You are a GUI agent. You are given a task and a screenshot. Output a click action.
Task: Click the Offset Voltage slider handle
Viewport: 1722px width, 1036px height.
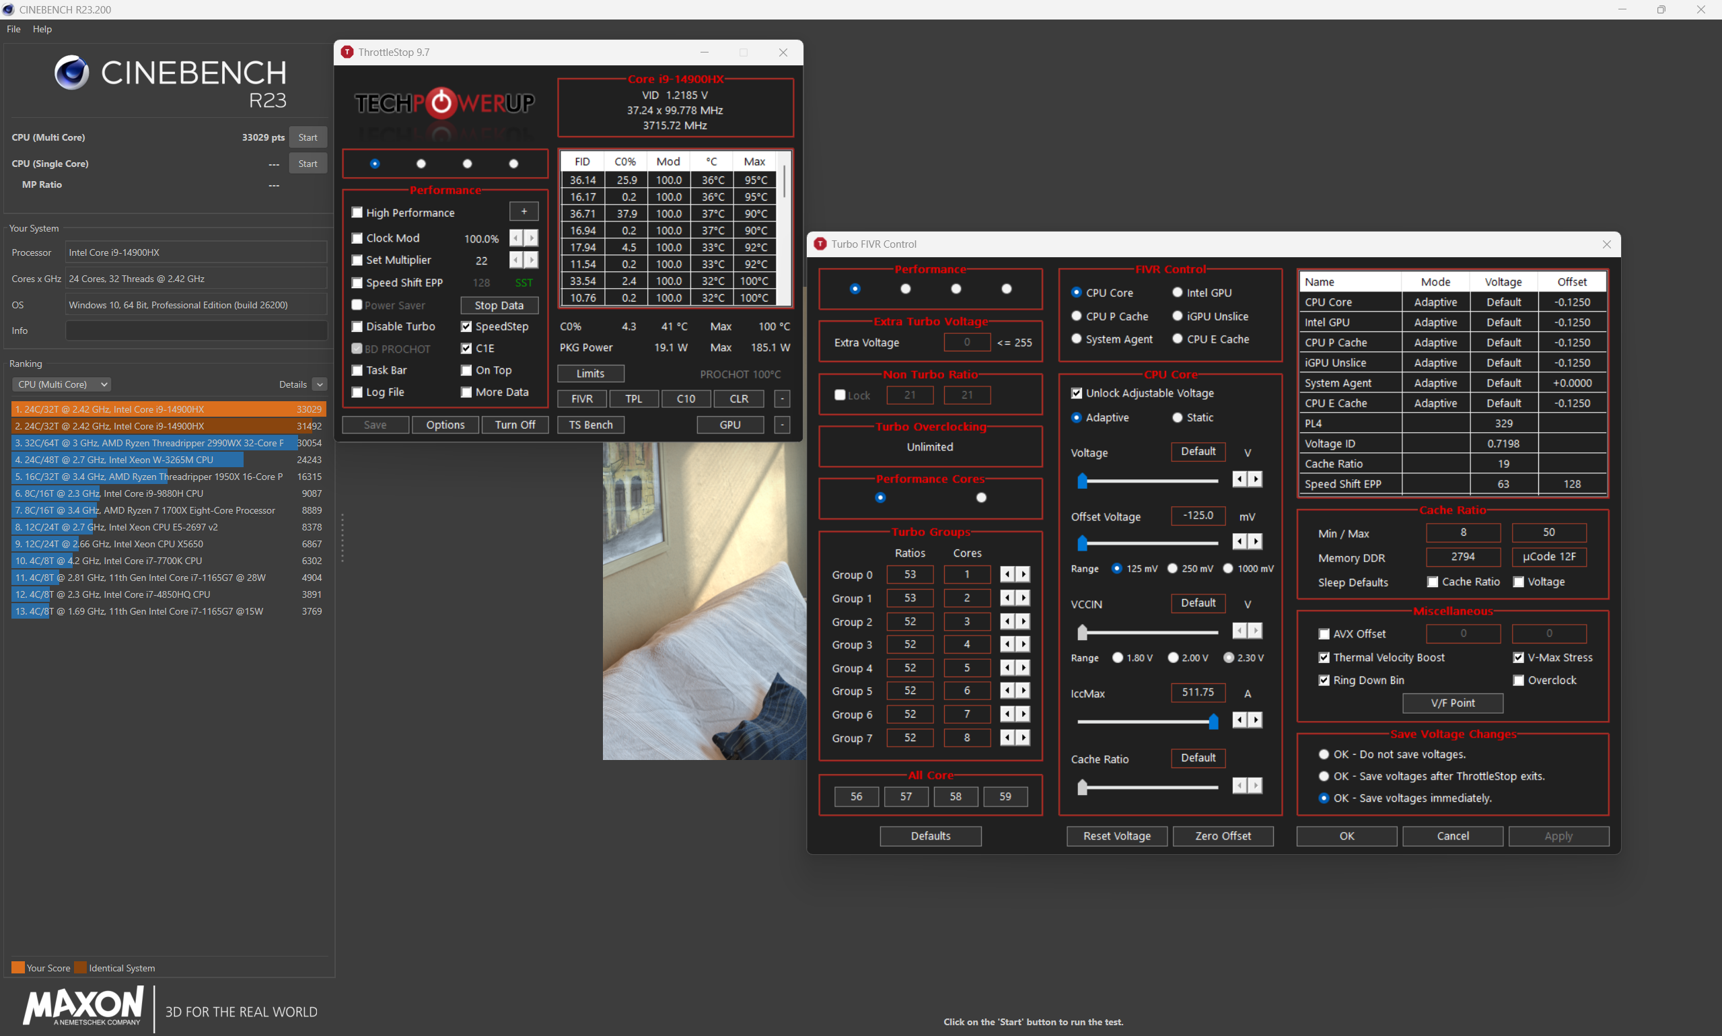[x=1082, y=543]
